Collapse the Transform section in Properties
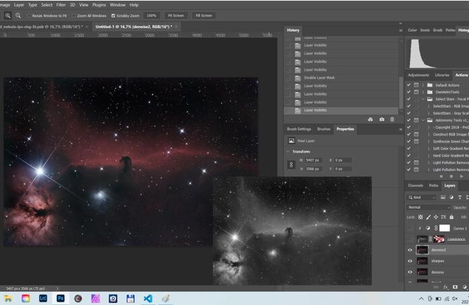The height and width of the screenshot is (305, 469). click(x=288, y=152)
